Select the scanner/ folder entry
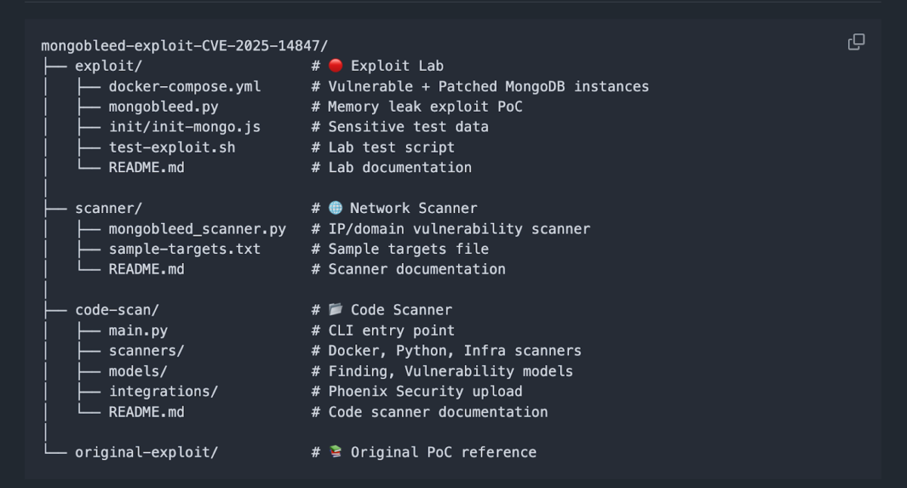The height and width of the screenshot is (488, 907). coord(109,208)
